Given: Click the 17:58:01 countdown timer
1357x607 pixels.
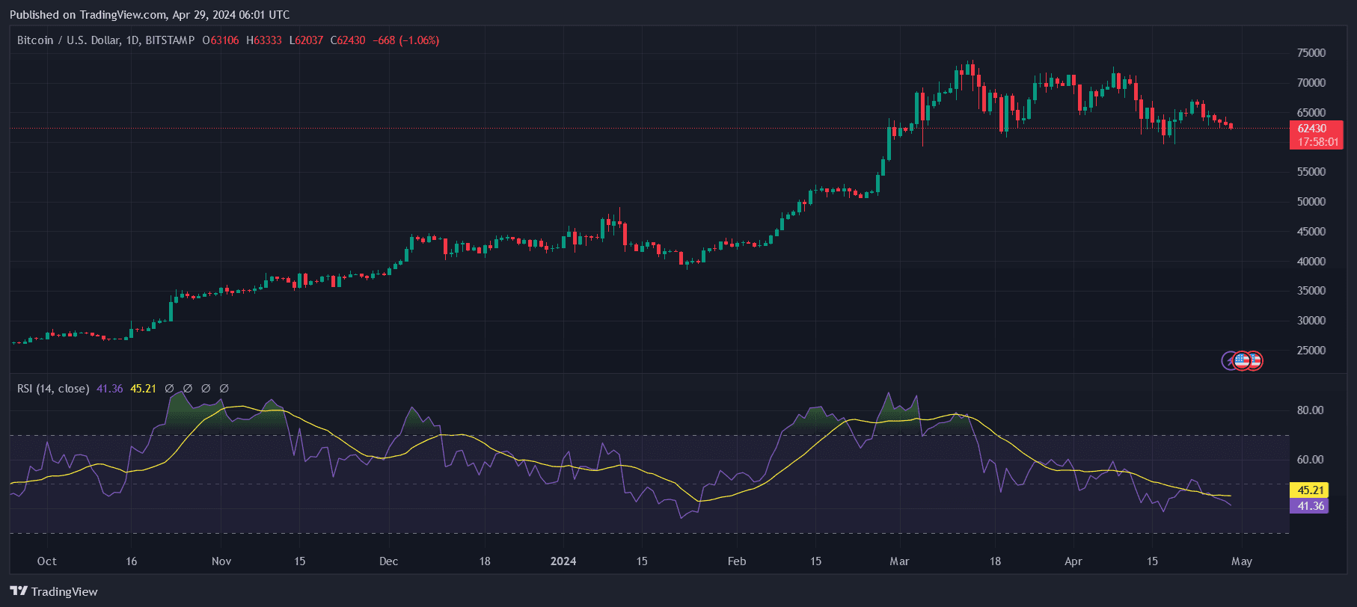Looking at the screenshot, I should point(1318,142).
